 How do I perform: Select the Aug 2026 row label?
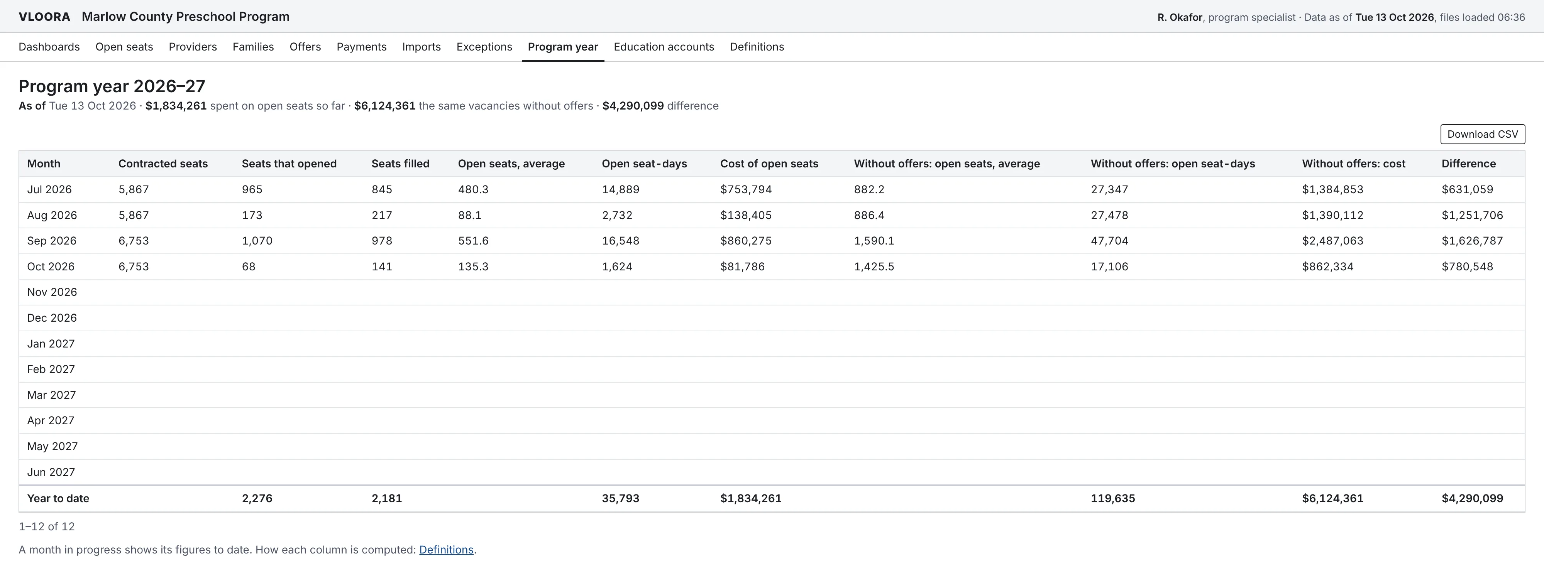52,215
